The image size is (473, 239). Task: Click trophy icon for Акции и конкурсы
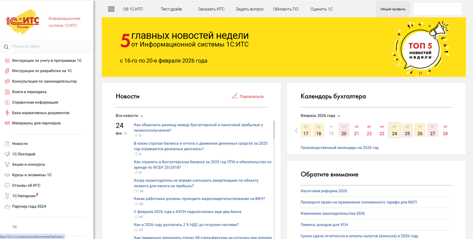point(7,165)
